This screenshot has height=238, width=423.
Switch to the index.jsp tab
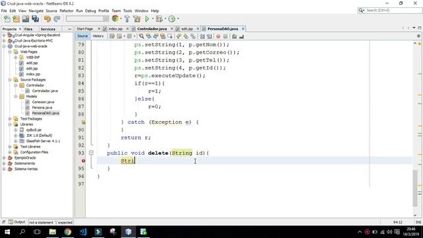116,28
